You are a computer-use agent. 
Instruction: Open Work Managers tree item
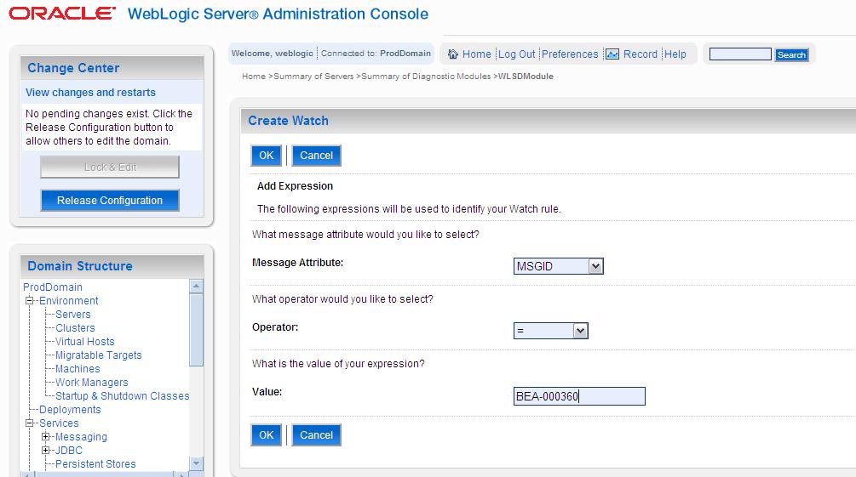91,382
